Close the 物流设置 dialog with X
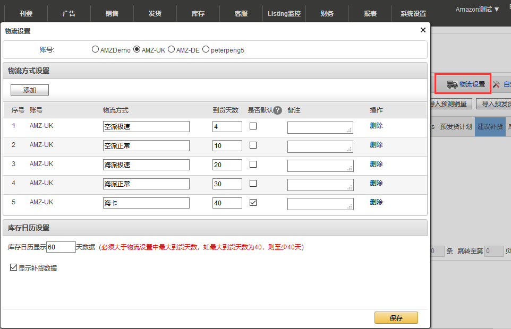The height and width of the screenshot is (329, 511). pos(423,30)
